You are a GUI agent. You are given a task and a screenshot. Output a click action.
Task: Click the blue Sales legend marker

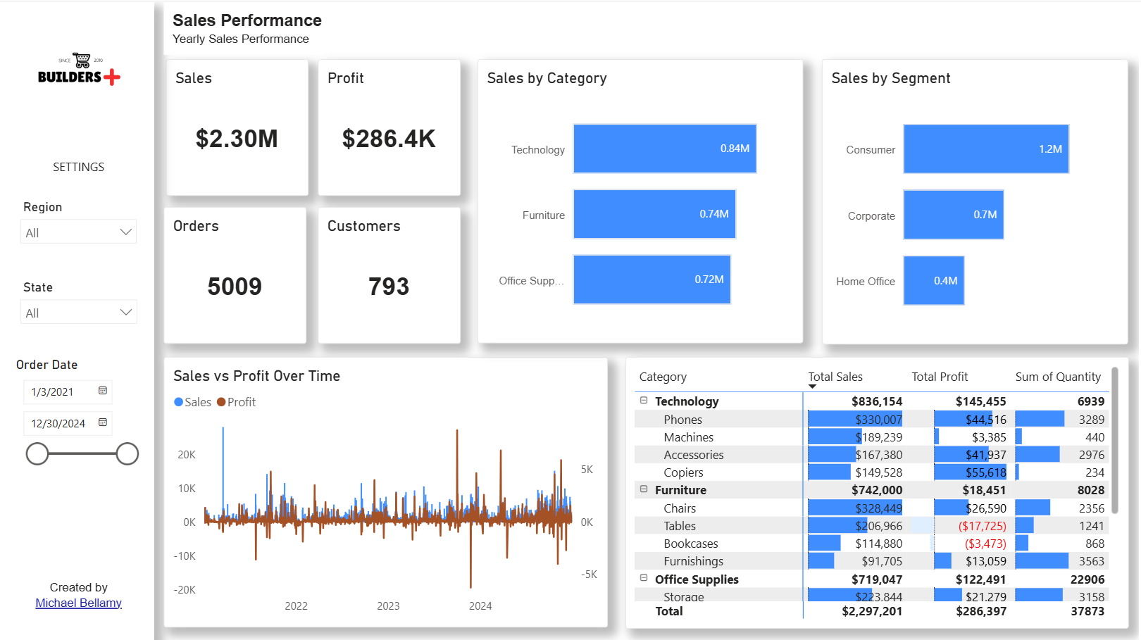pos(178,402)
